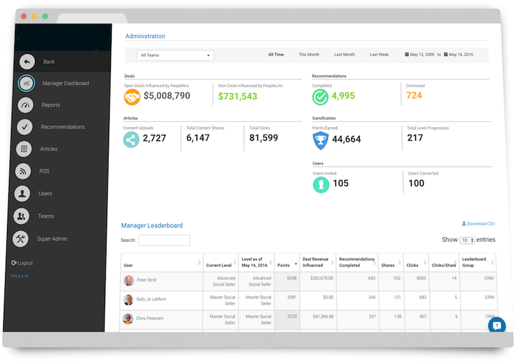516x363 pixels.
Task: Select the Last Week filter
Action: click(379, 55)
